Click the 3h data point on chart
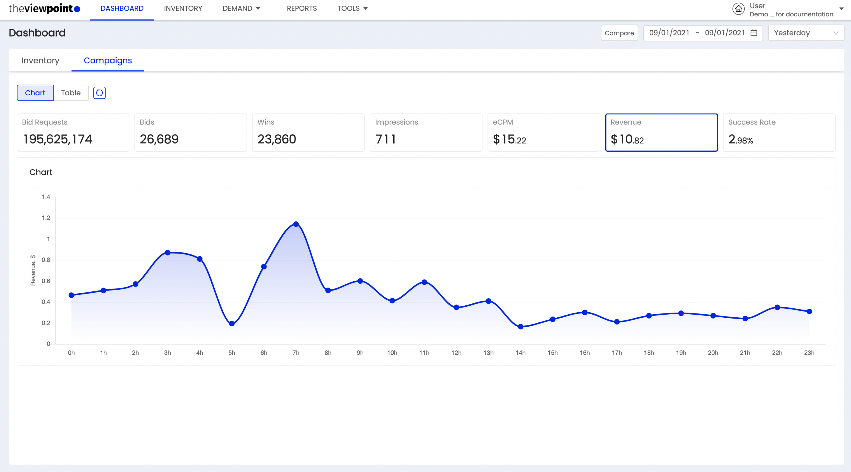Screen dimensions: 851x472 click(x=168, y=253)
